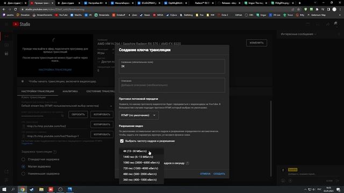The width and height of the screenshot is (344, 193).
Task: Open the Default stream key dropdown
Action: tap(67, 106)
